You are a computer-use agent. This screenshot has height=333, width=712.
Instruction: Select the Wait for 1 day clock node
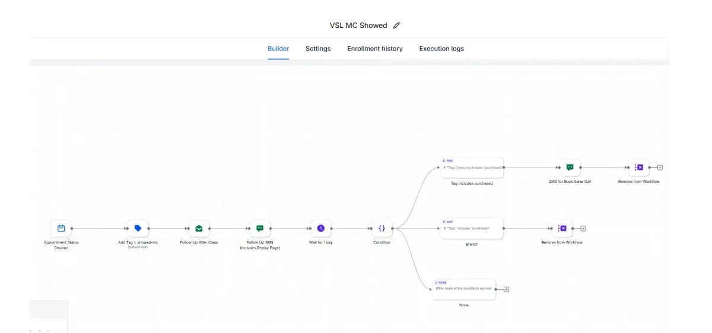pyautogui.click(x=321, y=228)
